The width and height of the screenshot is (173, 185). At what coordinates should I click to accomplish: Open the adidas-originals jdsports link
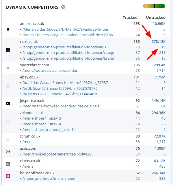click(61, 106)
